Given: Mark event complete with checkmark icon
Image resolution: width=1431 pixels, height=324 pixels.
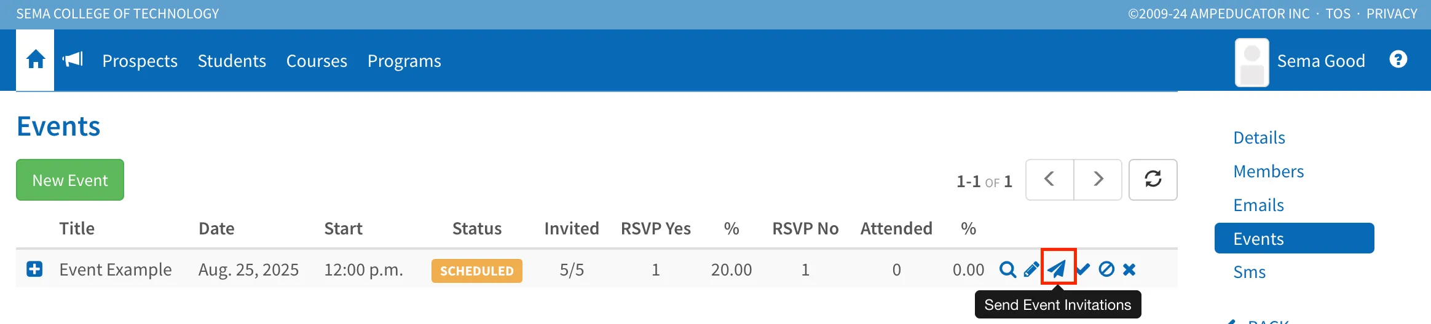Looking at the screenshot, I should tap(1083, 269).
